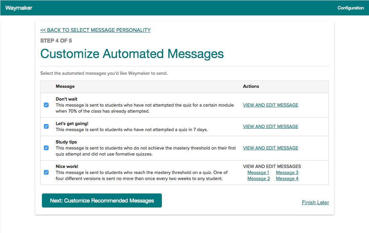Click the Message column header
Image resolution: width=369 pixels, height=233 pixels.
pos(65,86)
